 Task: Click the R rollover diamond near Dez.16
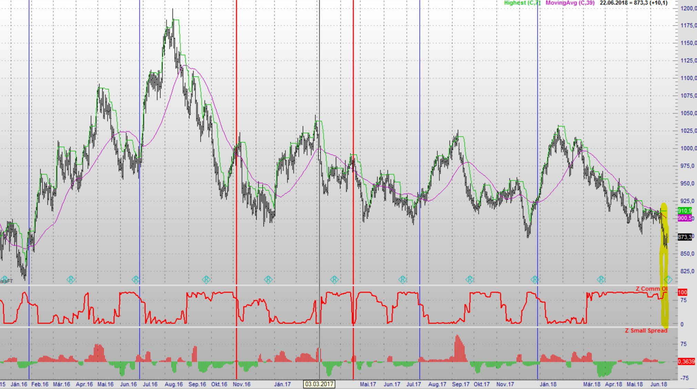[268, 280]
